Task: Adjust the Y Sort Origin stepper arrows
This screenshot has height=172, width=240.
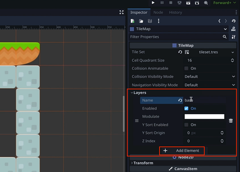Action: click(x=222, y=133)
